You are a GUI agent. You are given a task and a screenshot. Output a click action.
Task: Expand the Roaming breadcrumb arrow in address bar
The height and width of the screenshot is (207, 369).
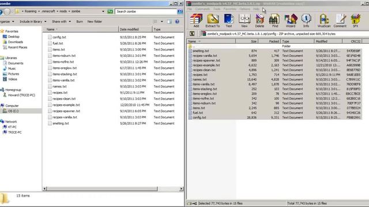(39, 11)
